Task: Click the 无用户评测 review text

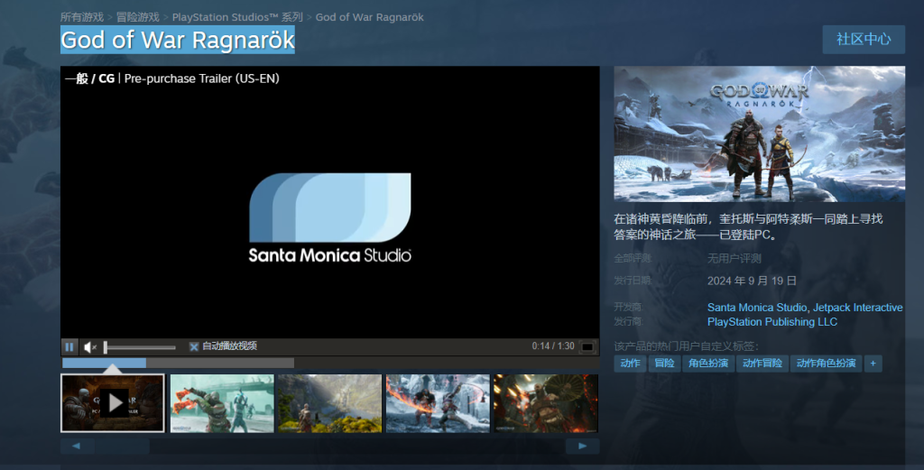Action: pos(735,259)
